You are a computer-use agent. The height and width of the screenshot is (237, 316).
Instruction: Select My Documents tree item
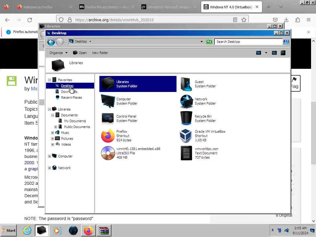point(75,121)
